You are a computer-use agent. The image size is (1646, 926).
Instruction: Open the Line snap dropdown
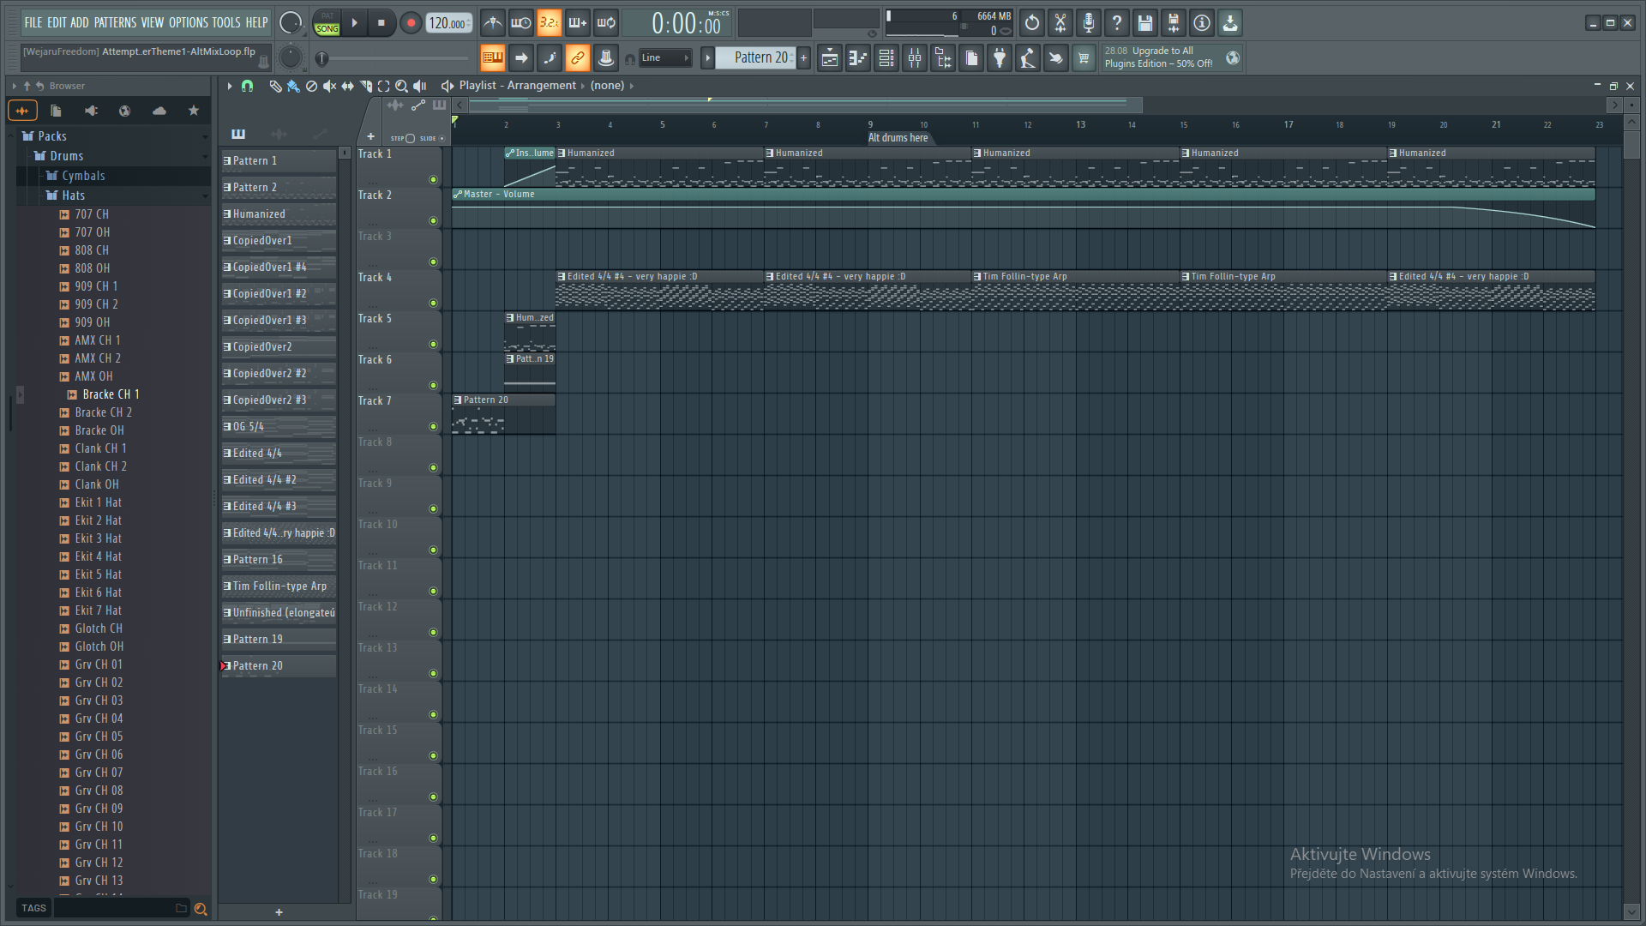click(665, 58)
